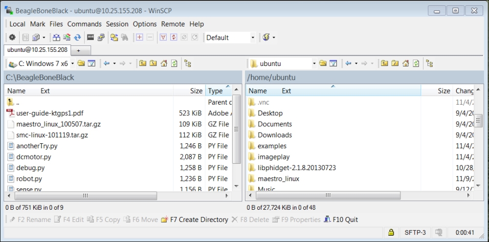
Task: Click the padlock encryption status icon
Action: (x=391, y=232)
